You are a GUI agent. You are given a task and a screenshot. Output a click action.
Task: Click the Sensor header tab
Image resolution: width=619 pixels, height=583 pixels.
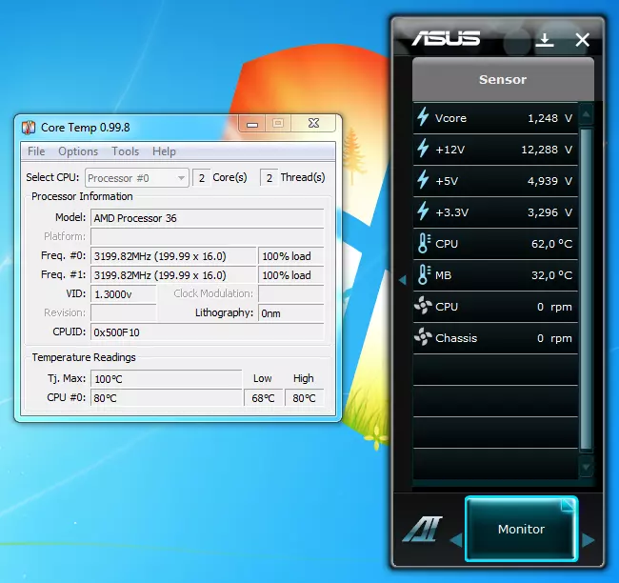pos(503,79)
